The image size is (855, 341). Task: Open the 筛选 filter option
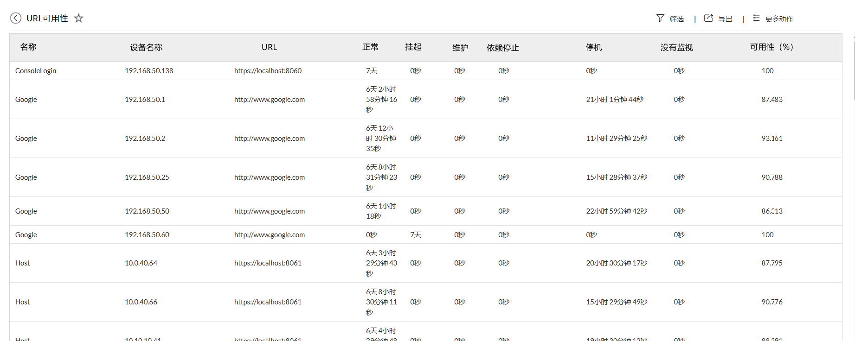tap(677, 19)
